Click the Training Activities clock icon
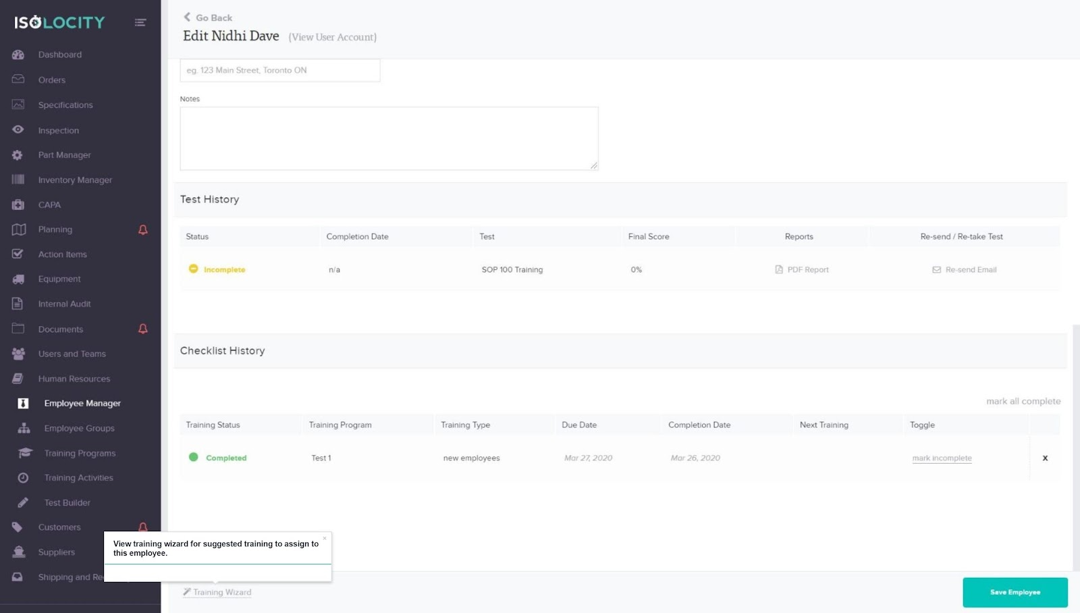The width and height of the screenshot is (1080, 613). point(23,478)
